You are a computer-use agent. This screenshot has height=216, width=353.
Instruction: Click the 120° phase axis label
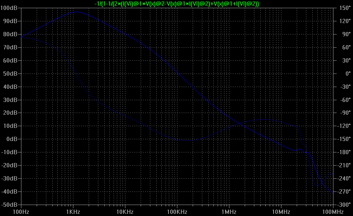tap(345, 21)
